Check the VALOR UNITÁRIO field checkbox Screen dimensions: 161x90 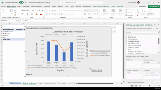tap(127, 39)
